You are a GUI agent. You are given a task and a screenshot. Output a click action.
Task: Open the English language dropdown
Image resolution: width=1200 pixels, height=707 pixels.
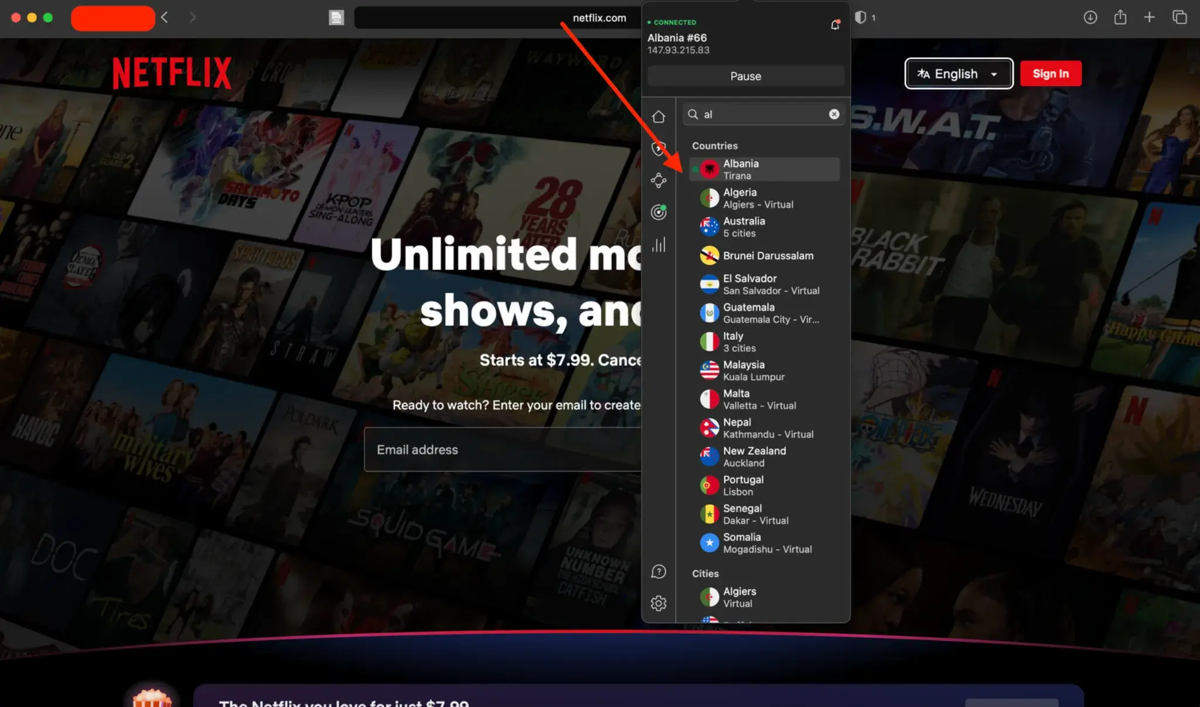(x=959, y=74)
